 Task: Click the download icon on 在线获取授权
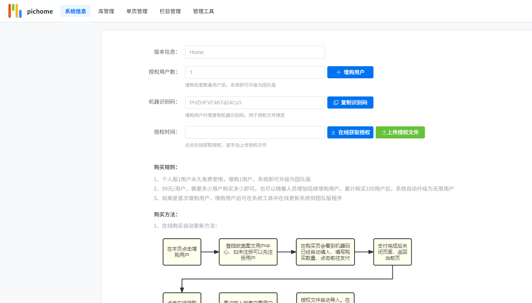[x=333, y=132]
